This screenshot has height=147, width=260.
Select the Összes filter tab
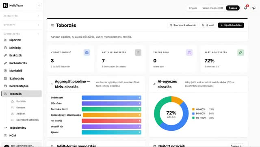(233, 8)
